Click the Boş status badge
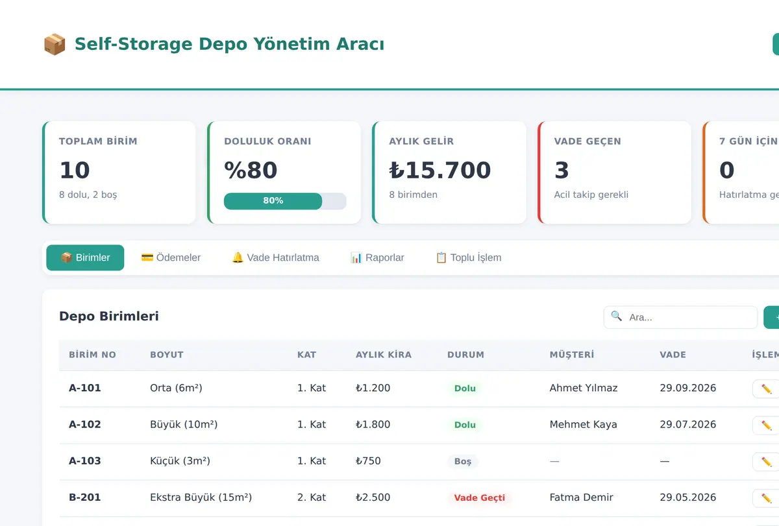 pos(463,461)
